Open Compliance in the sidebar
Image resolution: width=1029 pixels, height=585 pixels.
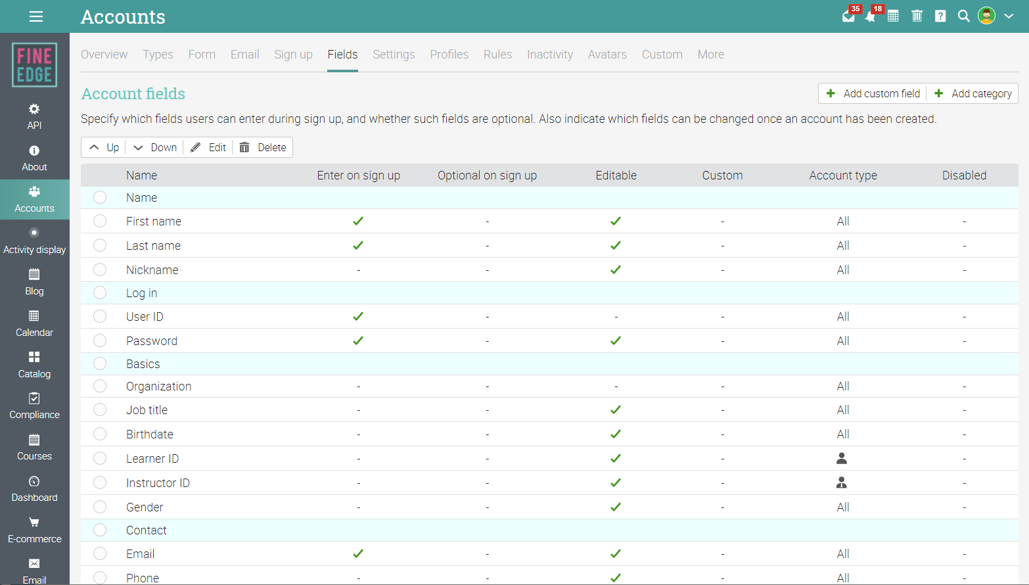coord(35,406)
